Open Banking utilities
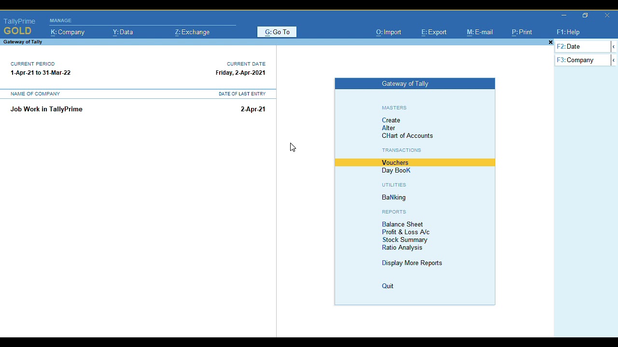Image resolution: width=618 pixels, height=347 pixels. coord(394,198)
